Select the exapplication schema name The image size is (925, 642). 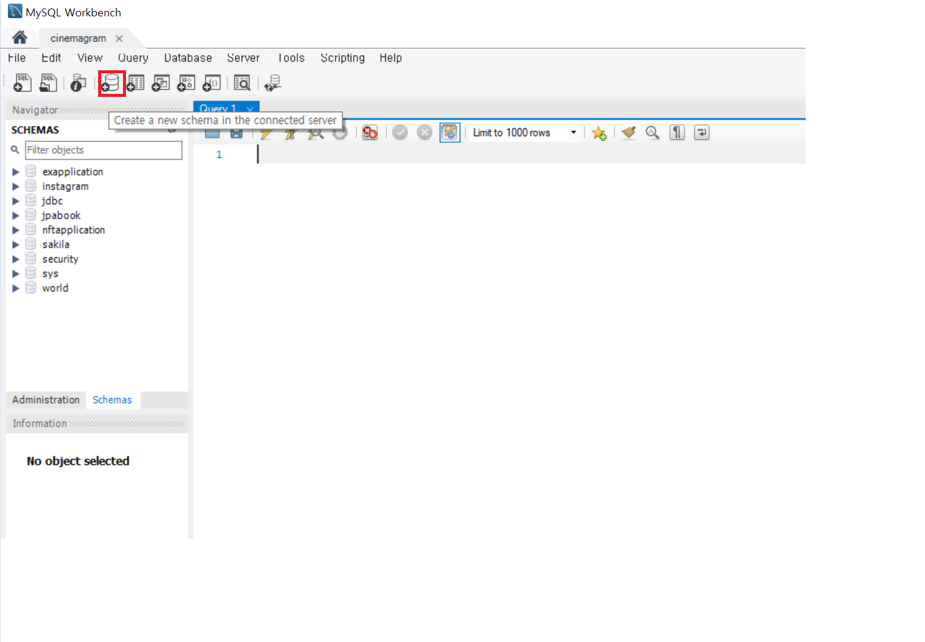coord(73,172)
